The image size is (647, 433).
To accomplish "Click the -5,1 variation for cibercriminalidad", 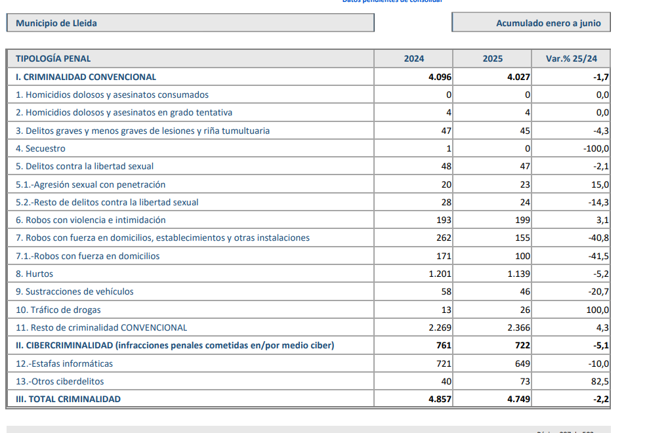I will [x=601, y=345].
